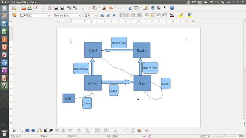This screenshot has height=138, width=246.
Task: Click the Print document button
Action: click(x=56, y=8)
